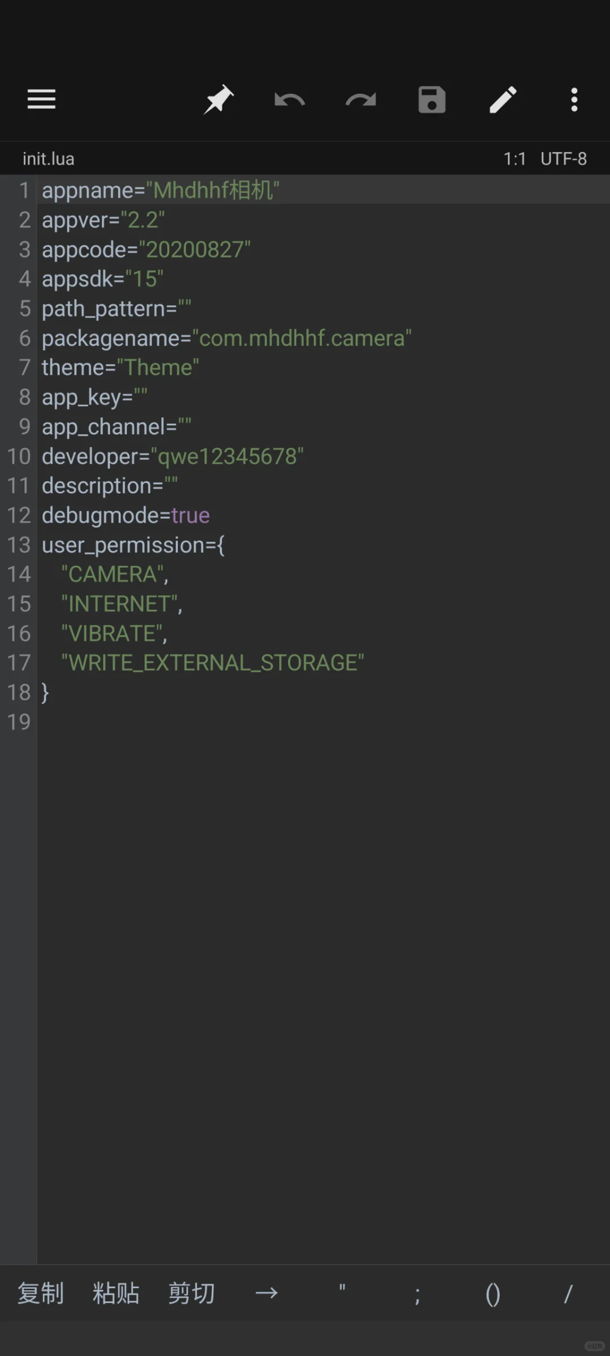Open the hamburger navigation menu
This screenshot has width=610, height=1356.
pos(41,99)
